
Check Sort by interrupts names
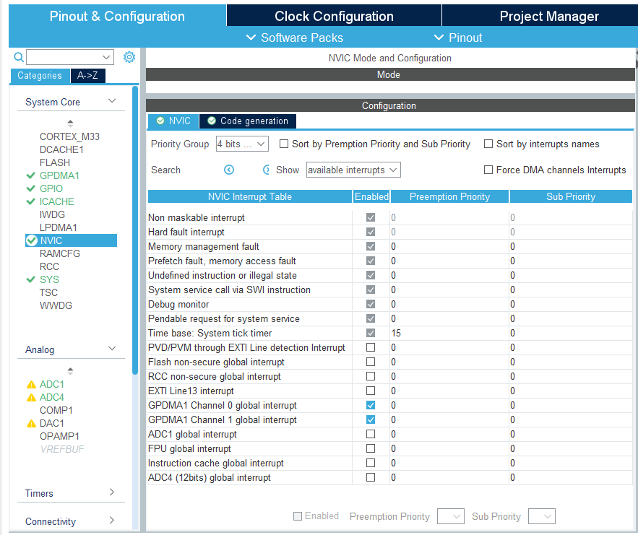[x=488, y=144]
